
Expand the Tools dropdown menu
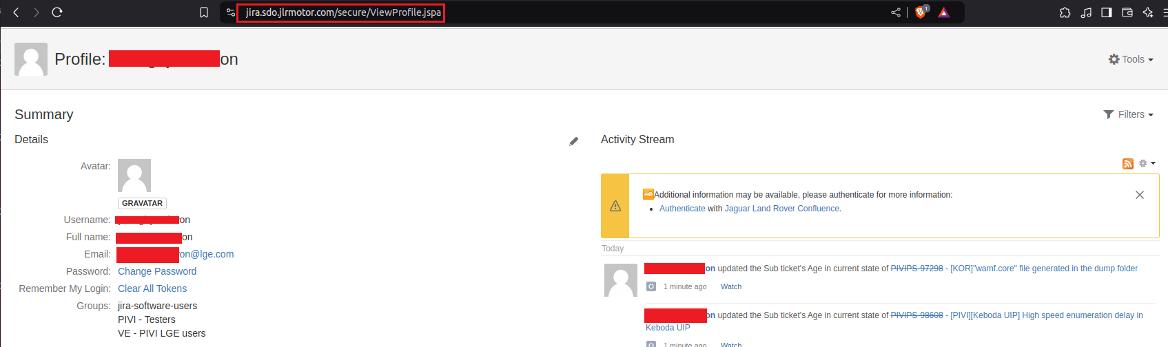click(x=1131, y=59)
